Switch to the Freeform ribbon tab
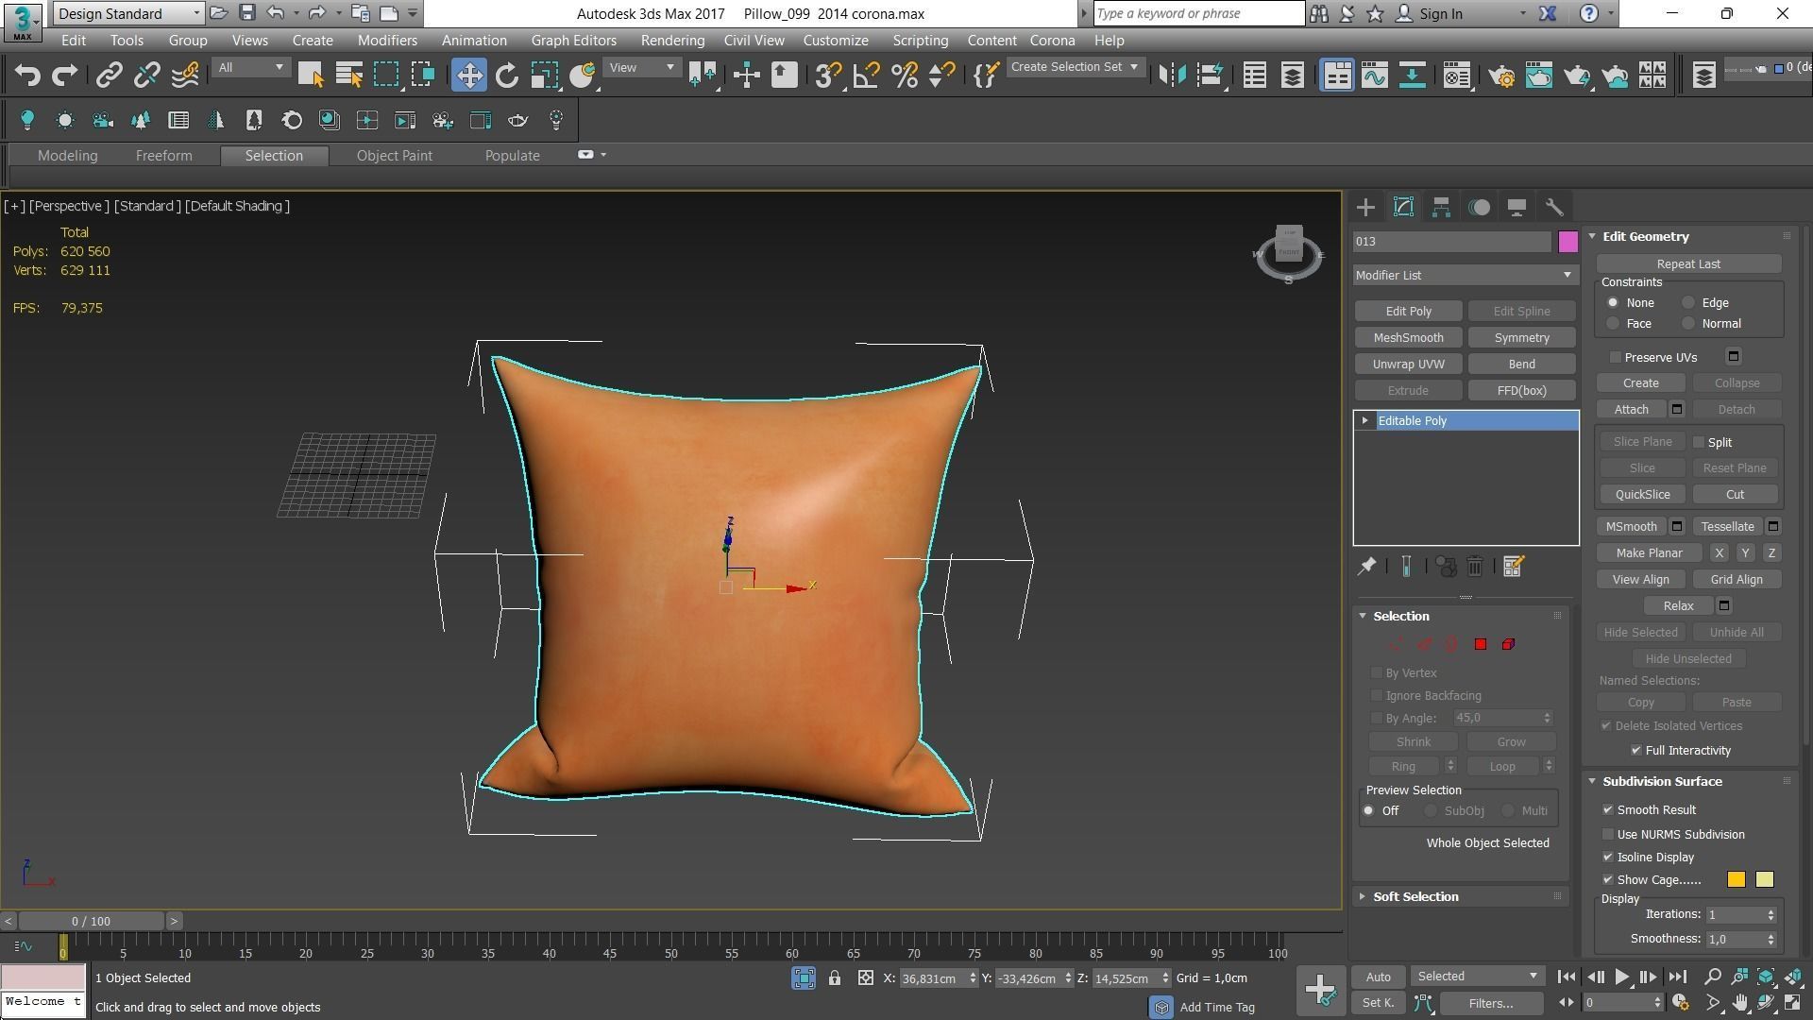The width and height of the screenshot is (1813, 1020). [x=163, y=156]
